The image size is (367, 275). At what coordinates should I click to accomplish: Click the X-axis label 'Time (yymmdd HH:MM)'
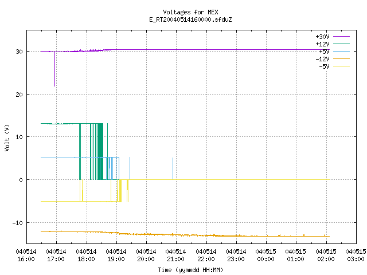[x=190, y=270]
